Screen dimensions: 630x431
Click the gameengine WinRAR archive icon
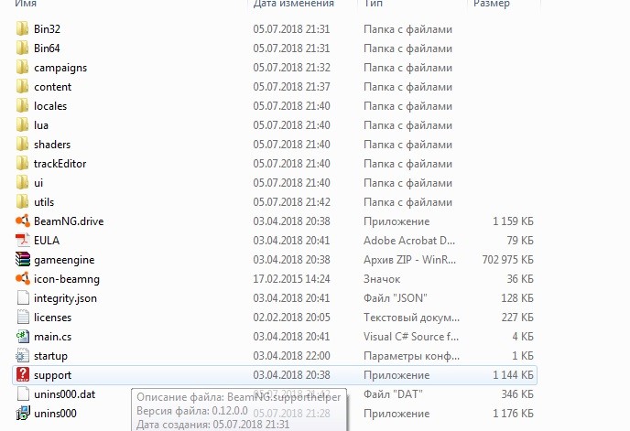[x=23, y=260]
